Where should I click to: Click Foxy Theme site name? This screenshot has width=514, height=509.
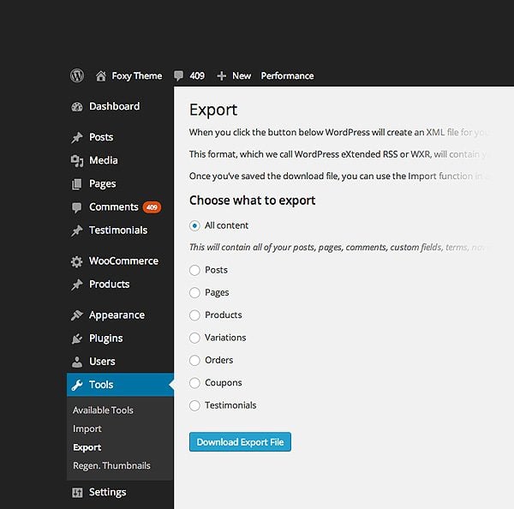point(137,76)
